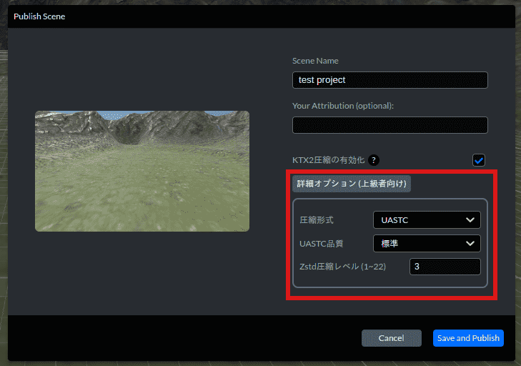Image resolution: width=521 pixels, height=366 pixels.
Task: Click the 圧縮形式 label
Action: [316, 219]
